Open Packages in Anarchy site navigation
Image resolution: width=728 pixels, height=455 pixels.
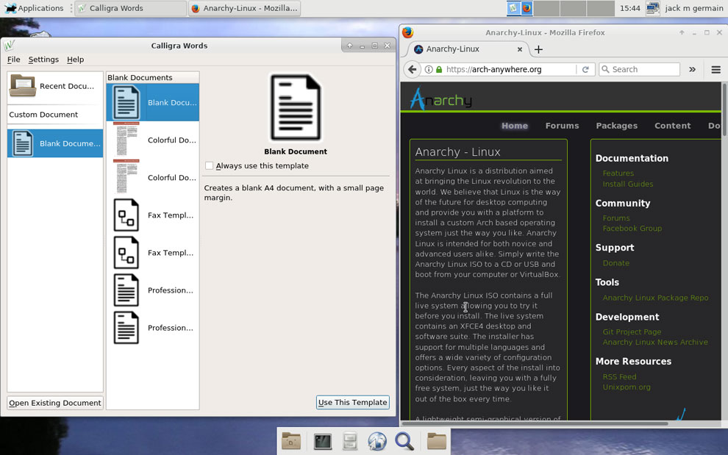616,126
